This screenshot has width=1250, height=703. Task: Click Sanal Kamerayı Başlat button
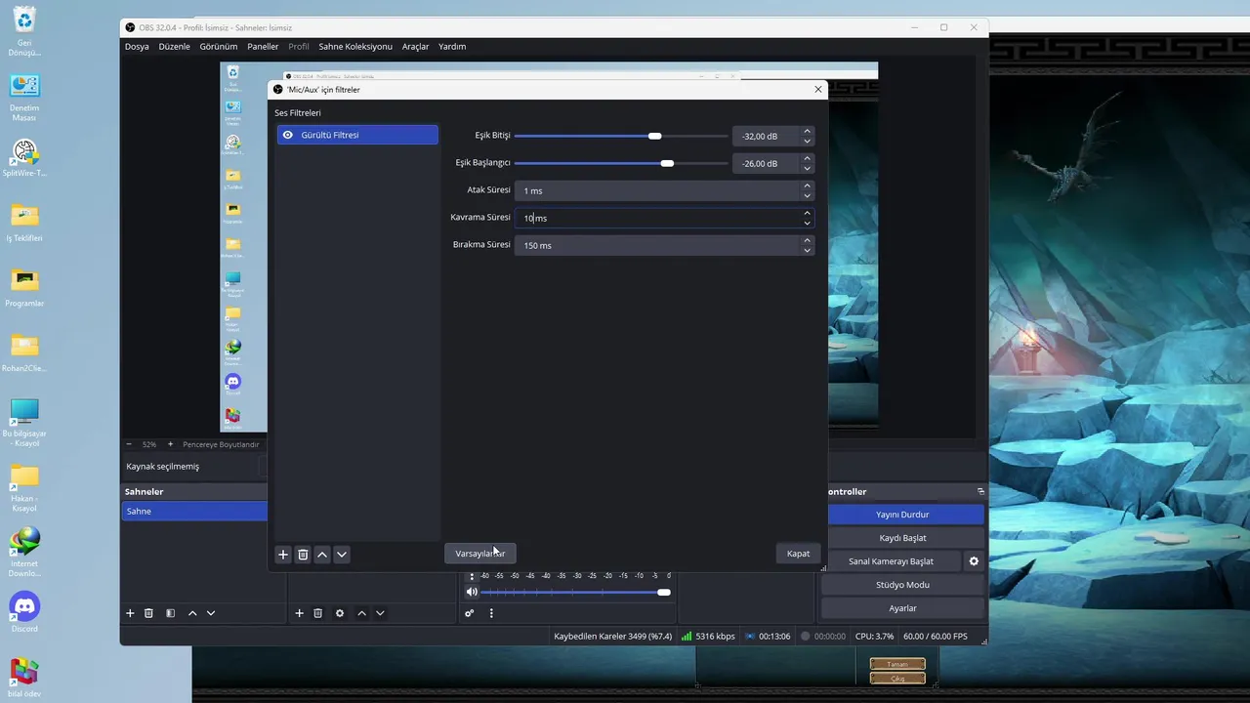point(891,561)
